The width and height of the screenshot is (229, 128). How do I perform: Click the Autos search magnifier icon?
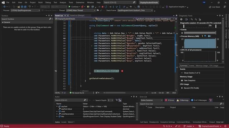coord(85,100)
